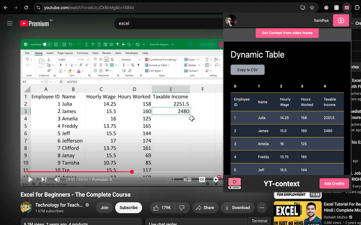The height and width of the screenshot is (225, 361).
Task: Click the install app icon in address bar
Action: coord(303,8)
